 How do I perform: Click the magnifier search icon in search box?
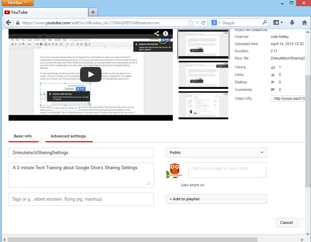[264, 23]
